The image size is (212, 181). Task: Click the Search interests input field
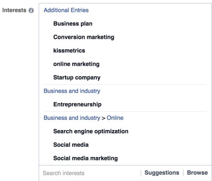90,173
